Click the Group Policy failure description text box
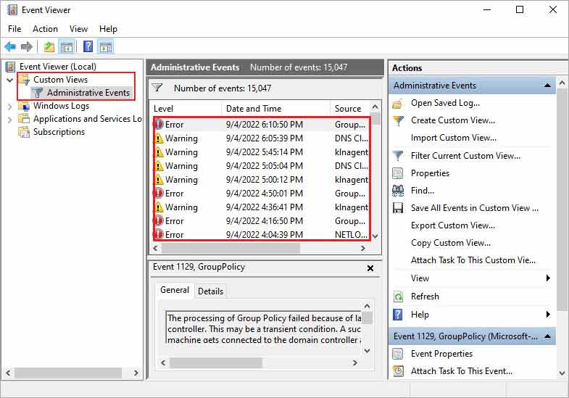The image size is (569, 398). 263,328
